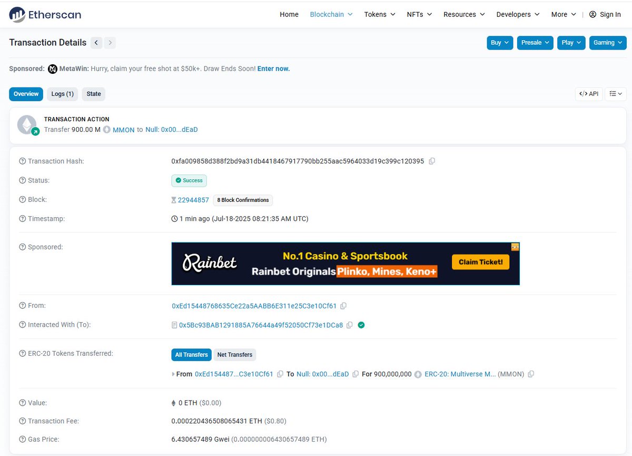This screenshot has width=632, height=456.
Task: Click Gas Price help icon
Action: click(22, 440)
